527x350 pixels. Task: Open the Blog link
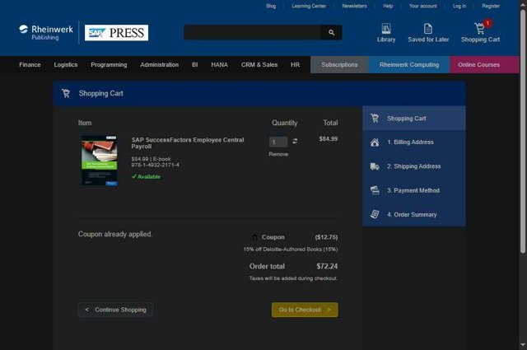tap(271, 6)
